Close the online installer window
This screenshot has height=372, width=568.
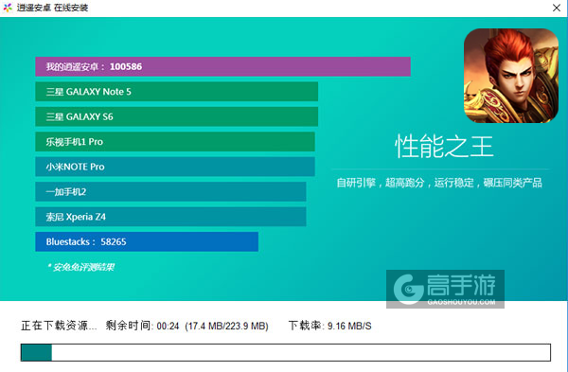(x=557, y=8)
